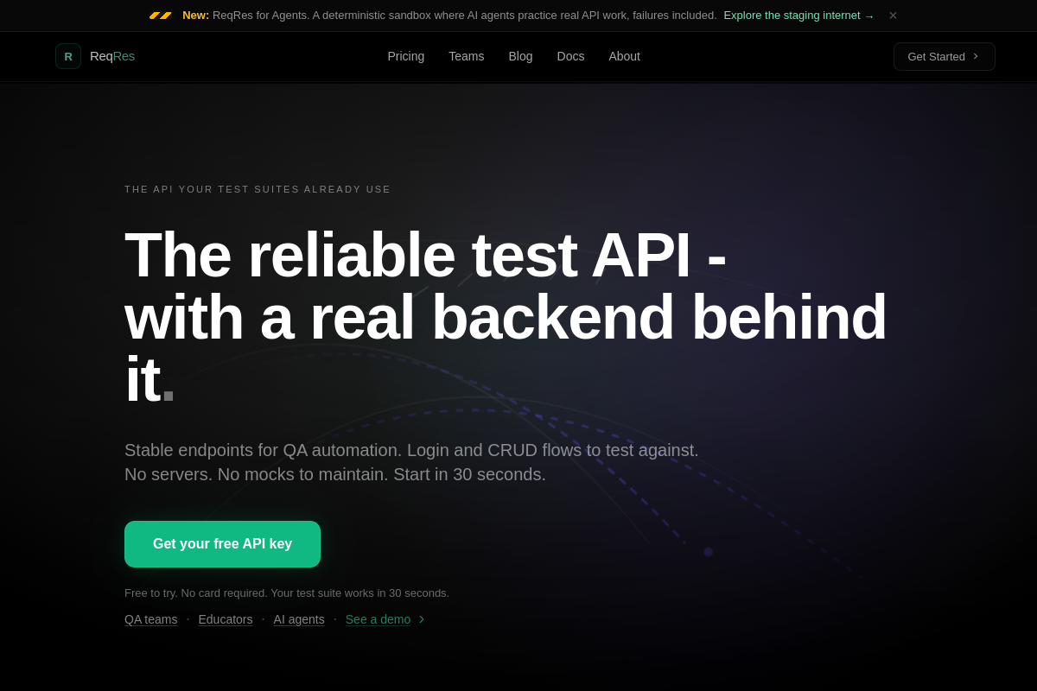Follow the Educators link
Image resolution: width=1037 pixels, height=691 pixels.
226,619
